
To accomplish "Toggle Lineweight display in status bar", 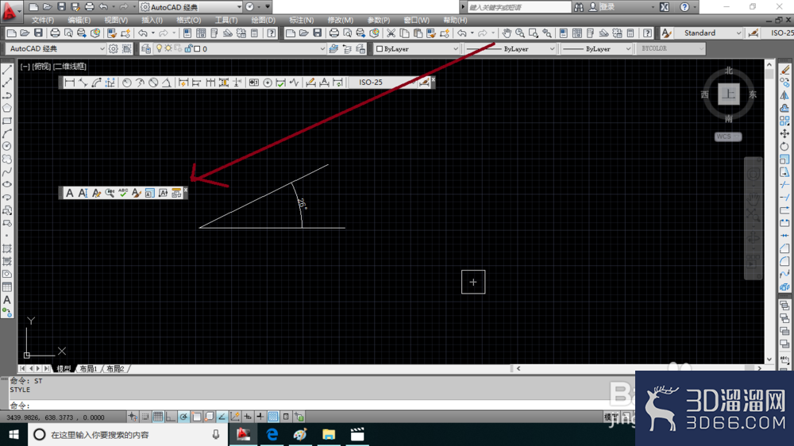I will [260, 417].
